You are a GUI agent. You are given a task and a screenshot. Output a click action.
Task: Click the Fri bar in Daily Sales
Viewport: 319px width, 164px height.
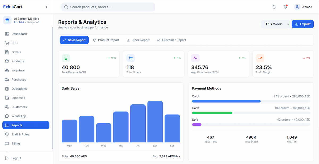pos(138,123)
